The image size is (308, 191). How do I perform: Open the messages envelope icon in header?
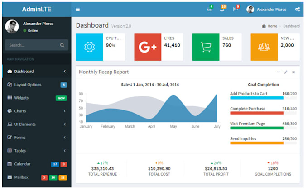[x=209, y=10]
